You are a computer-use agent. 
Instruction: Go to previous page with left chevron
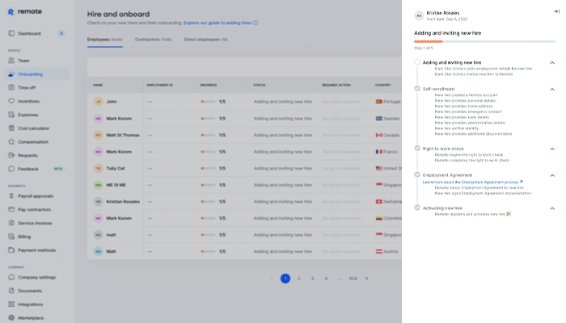click(x=272, y=279)
